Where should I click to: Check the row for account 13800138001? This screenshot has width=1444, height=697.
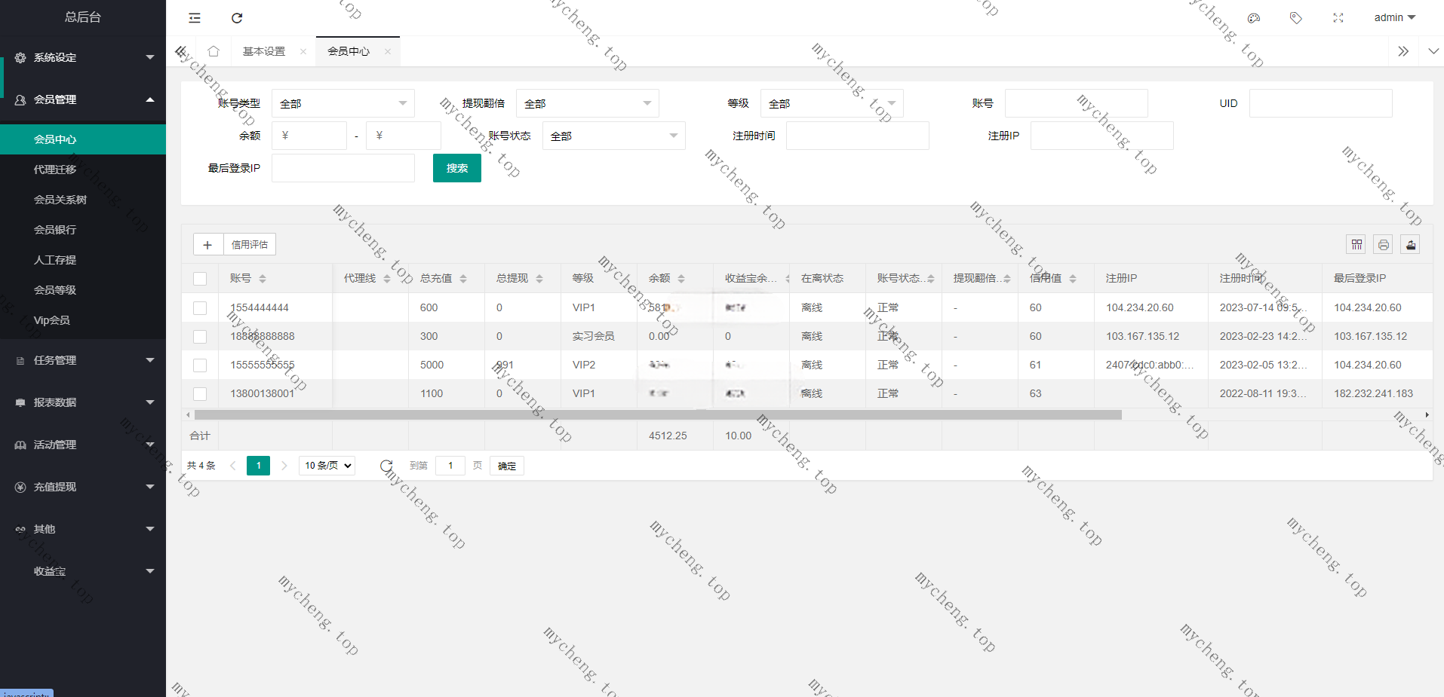pos(200,393)
